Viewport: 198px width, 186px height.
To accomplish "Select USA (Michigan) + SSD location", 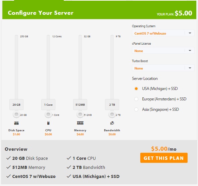I will tap(136, 89).
